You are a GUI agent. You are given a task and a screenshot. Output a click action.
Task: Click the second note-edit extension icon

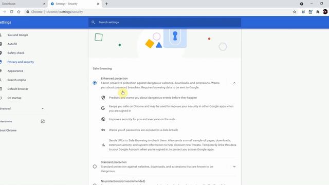tap(310, 12)
